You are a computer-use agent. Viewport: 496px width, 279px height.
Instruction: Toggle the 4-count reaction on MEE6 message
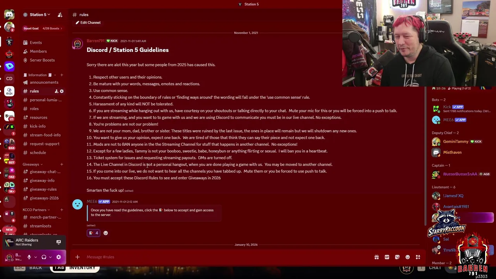coord(93,233)
